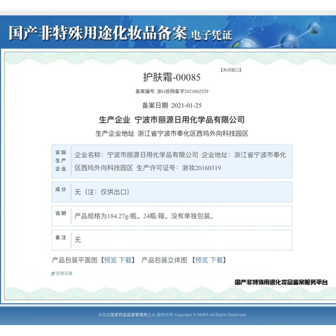Select the spec text 产品规格为184.27g/瓶
Viewport: 336px width, 336px height.
pos(106,216)
